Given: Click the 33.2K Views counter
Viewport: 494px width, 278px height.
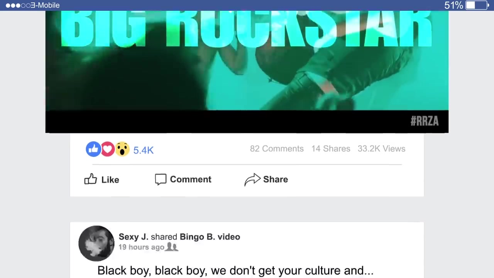Looking at the screenshot, I should pyautogui.click(x=381, y=149).
